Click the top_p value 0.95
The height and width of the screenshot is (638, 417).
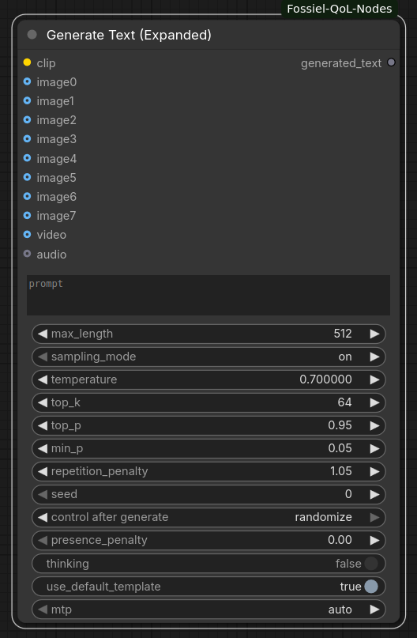pyautogui.click(x=340, y=425)
